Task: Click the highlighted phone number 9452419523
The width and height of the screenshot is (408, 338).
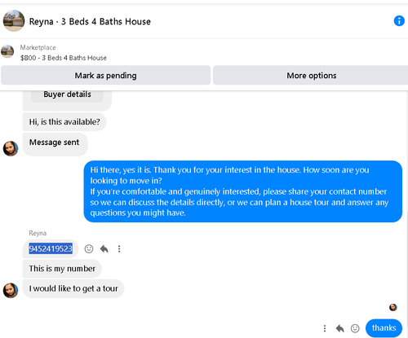Action: pos(51,248)
